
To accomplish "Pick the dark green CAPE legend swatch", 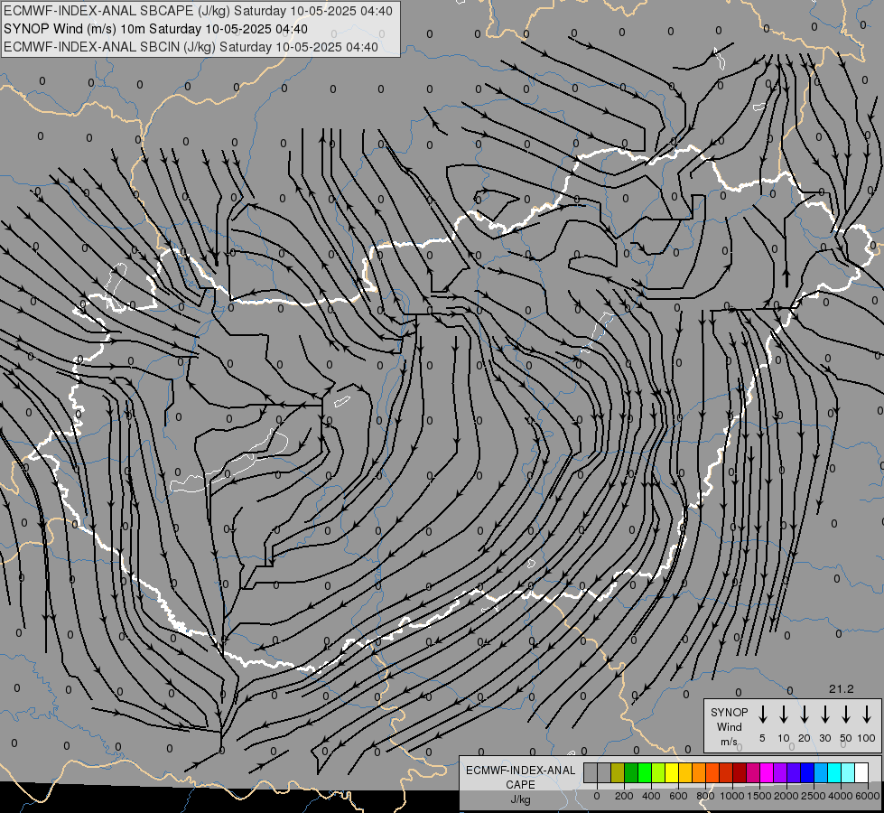I will pos(631,772).
